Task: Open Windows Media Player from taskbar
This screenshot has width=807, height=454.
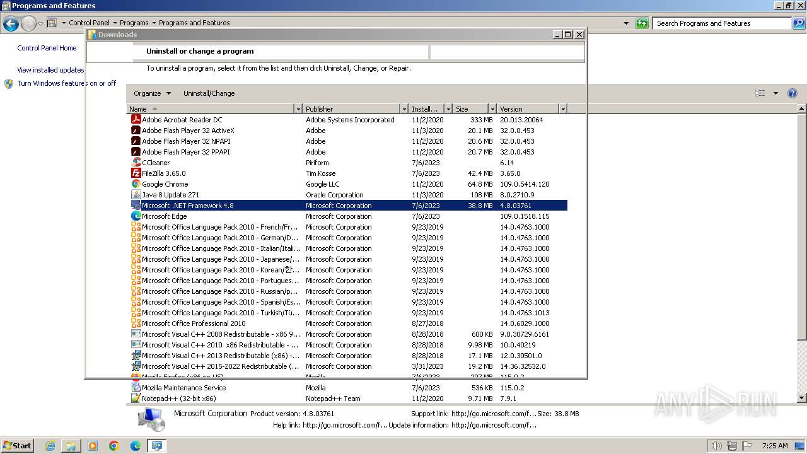Action: [93, 446]
